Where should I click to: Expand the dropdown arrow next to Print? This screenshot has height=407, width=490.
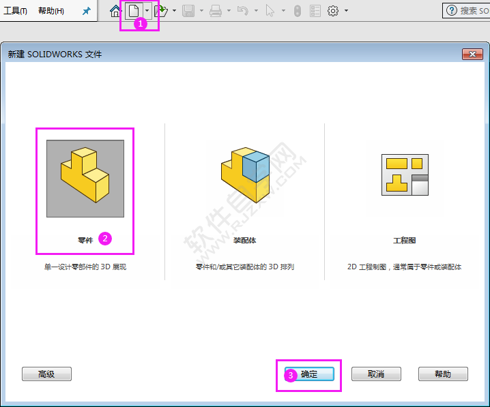[x=229, y=11]
